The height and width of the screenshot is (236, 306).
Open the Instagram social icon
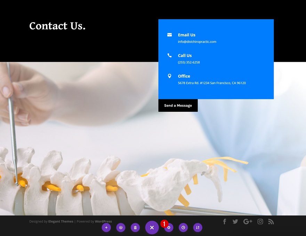(260, 221)
